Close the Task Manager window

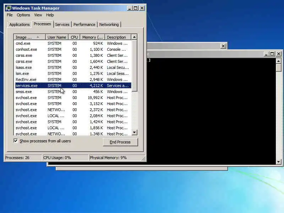tap(142, 8)
